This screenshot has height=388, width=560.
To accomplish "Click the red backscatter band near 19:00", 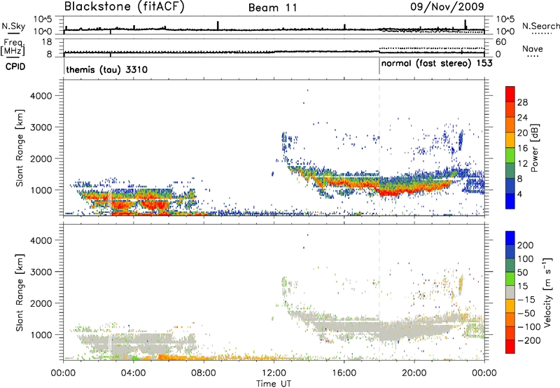I will tap(388, 192).
